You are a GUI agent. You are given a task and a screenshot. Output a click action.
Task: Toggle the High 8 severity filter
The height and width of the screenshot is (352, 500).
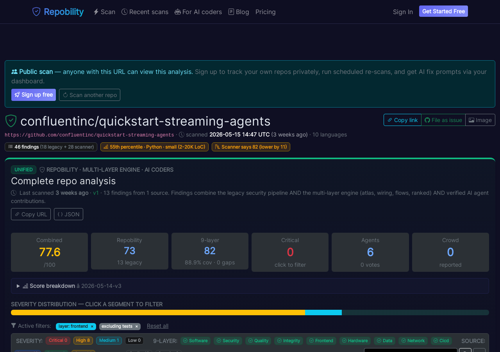pyautogui.click(x=83, y=341)
